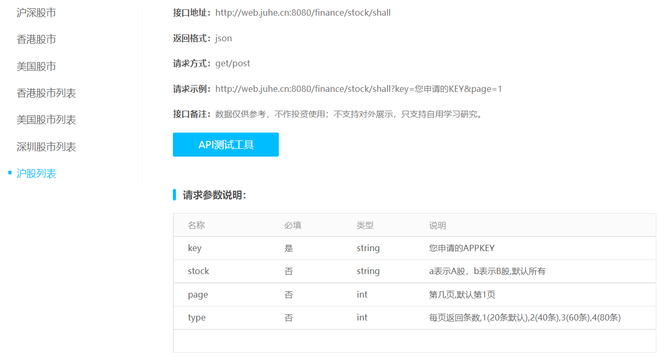Click the 请求示例 URL text
660x356 pixels.
pyautogui.click(x=359, y=89)
